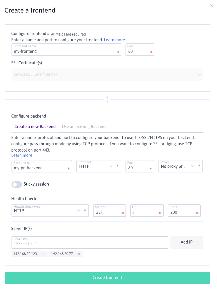
Task: Click the Add IP button
Action: [x=187, y=242]
